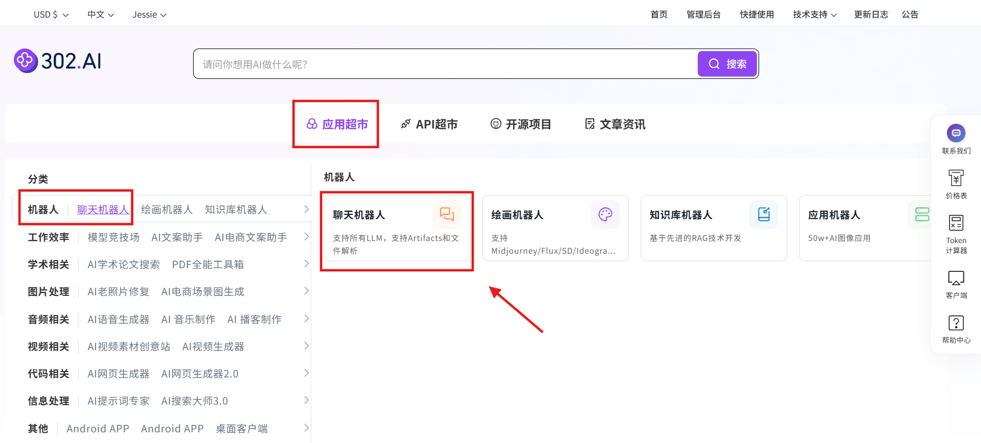Click the notebook icon on 知识库机器人 card

click(x=764, y=214)
